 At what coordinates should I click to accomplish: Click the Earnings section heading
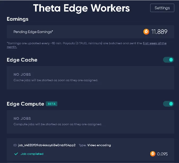click(17, 19)
